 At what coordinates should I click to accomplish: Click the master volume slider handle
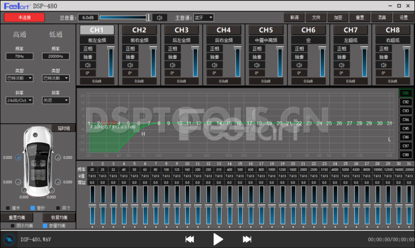148,18
